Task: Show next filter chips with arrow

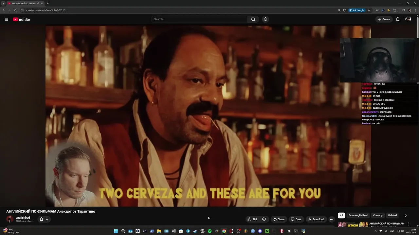Action: point(406,215)
